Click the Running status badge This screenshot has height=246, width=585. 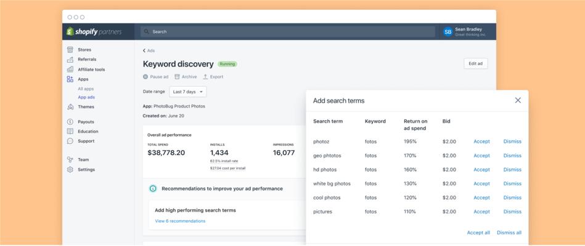click(x=227, y=64)
